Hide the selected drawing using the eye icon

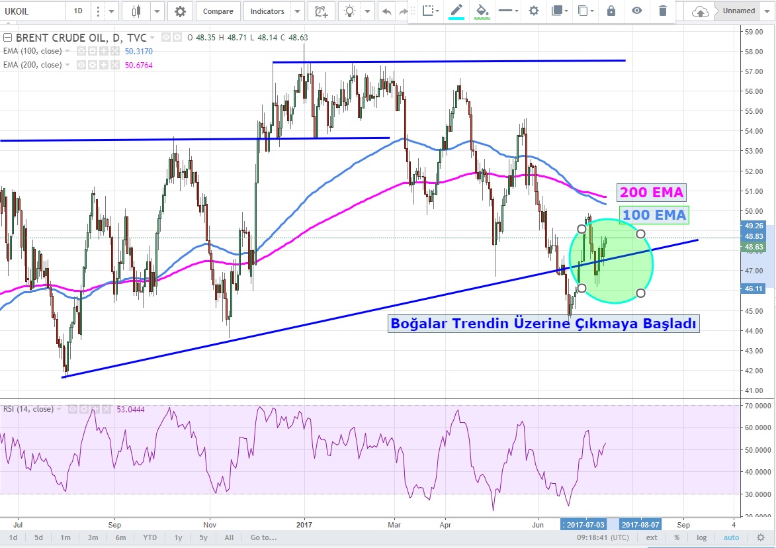636,11
